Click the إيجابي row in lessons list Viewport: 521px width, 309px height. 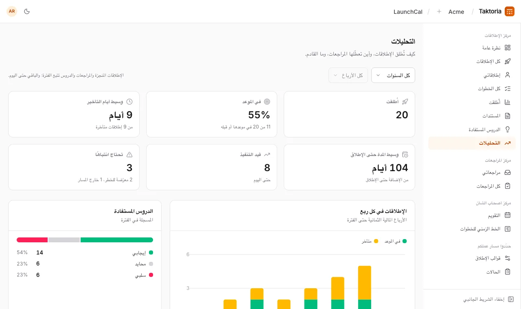[x=85, y=252]
